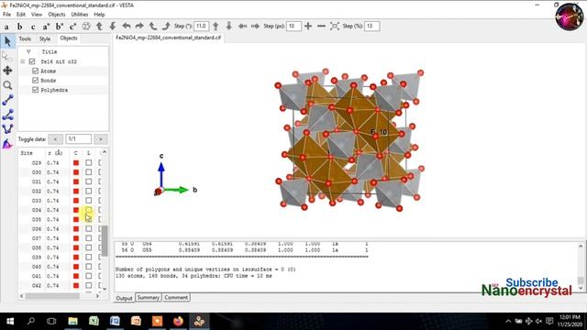Enable label checkbox for site O40

coord(88,267)
